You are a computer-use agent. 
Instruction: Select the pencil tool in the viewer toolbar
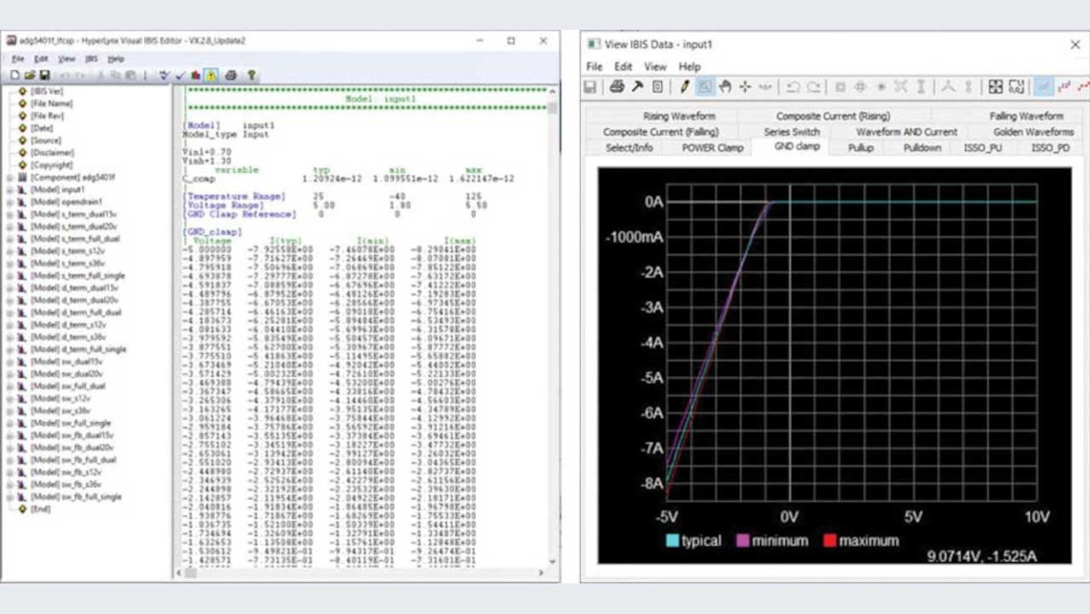click(x=684, y=87)
